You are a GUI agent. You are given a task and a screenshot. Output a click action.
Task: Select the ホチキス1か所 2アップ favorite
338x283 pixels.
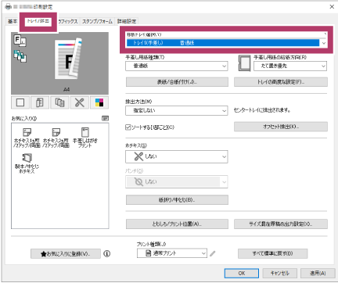click(27, 138)
